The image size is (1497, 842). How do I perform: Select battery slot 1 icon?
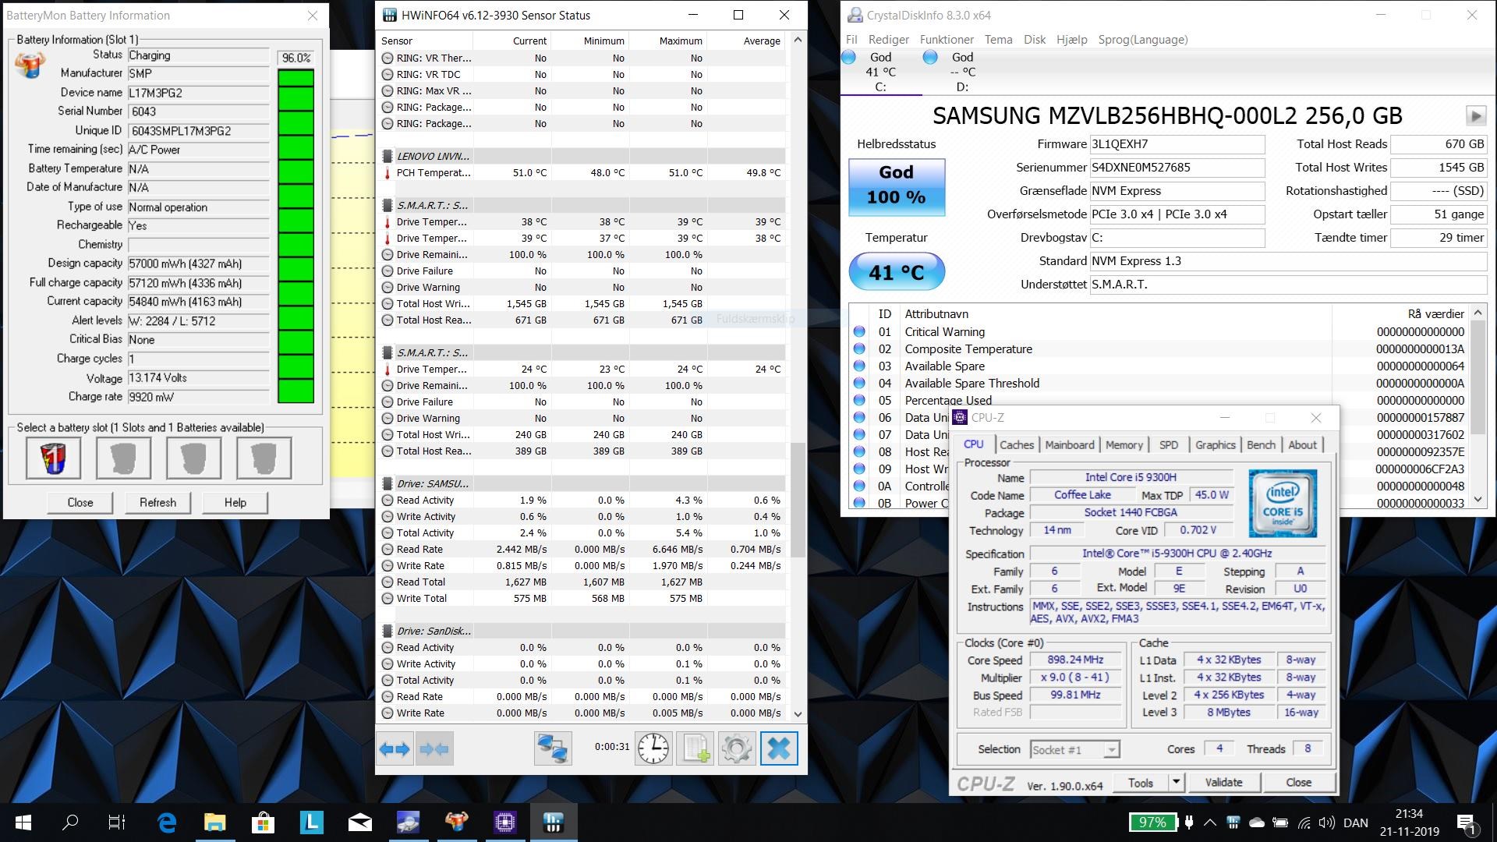[x=53, y=458]
